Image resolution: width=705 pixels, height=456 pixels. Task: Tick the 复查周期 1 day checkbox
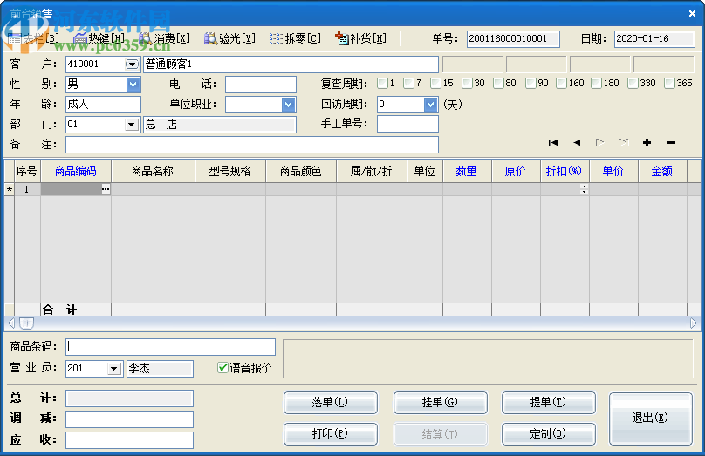[x=383, y=83]
